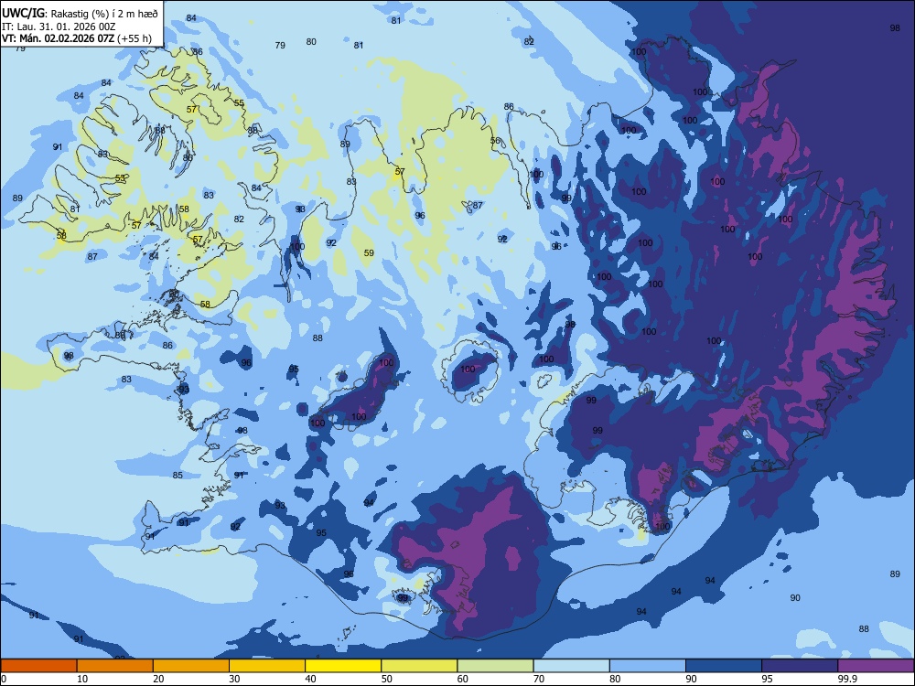Click the '60' legend scale label
The image size is (915, 686).
click(463, 679)
